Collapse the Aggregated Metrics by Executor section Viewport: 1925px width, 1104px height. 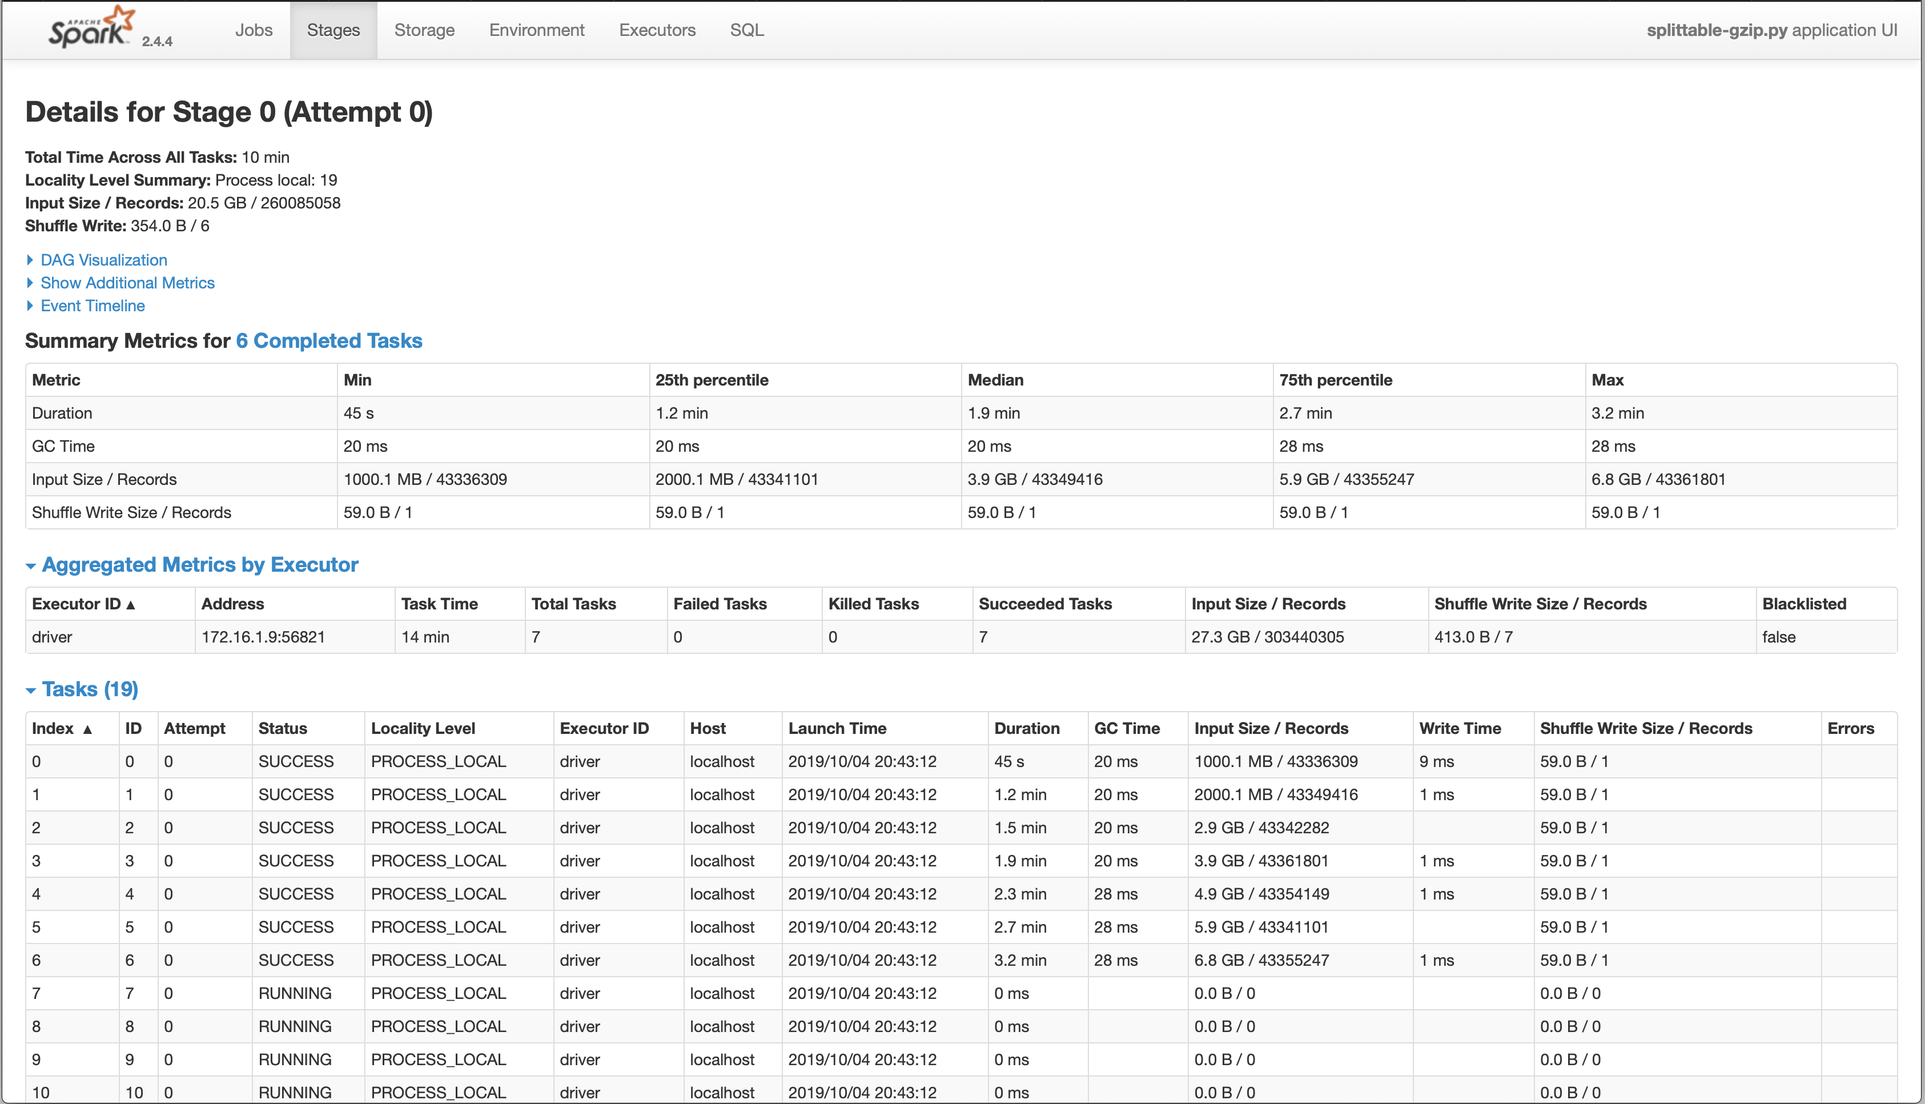pyautogui.click(x=200, y=565)
